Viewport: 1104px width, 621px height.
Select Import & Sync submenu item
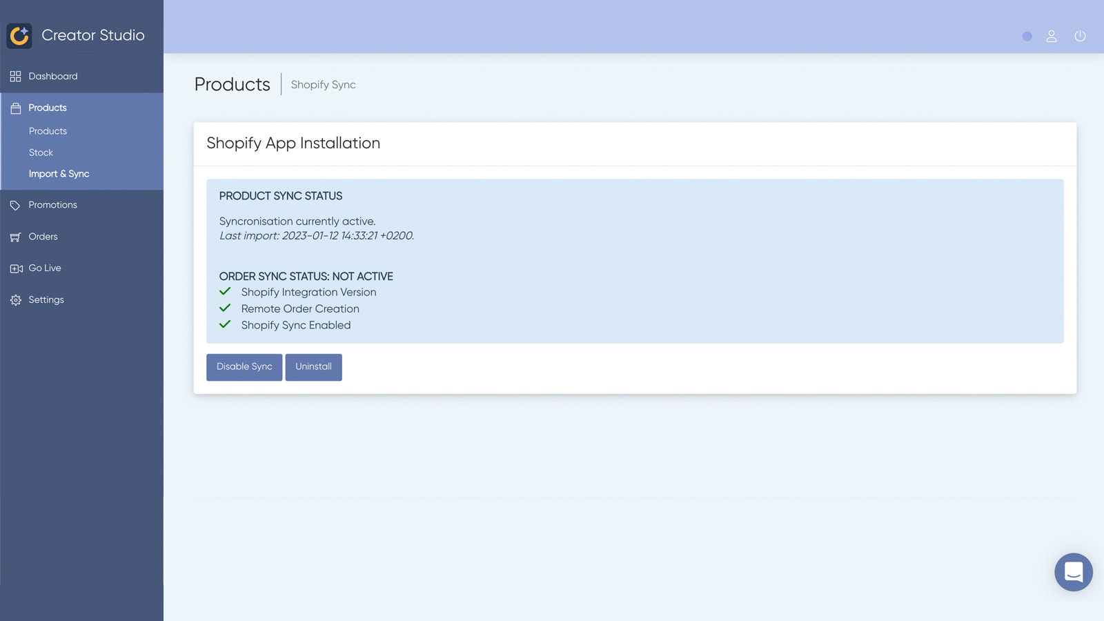point(59,174)
